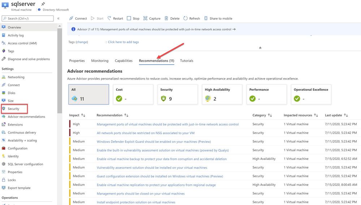The width and height of the screenshot is (361, 205).
Task: Open Vulnerability assessment solution should be installed
Action: pos(152,168)
